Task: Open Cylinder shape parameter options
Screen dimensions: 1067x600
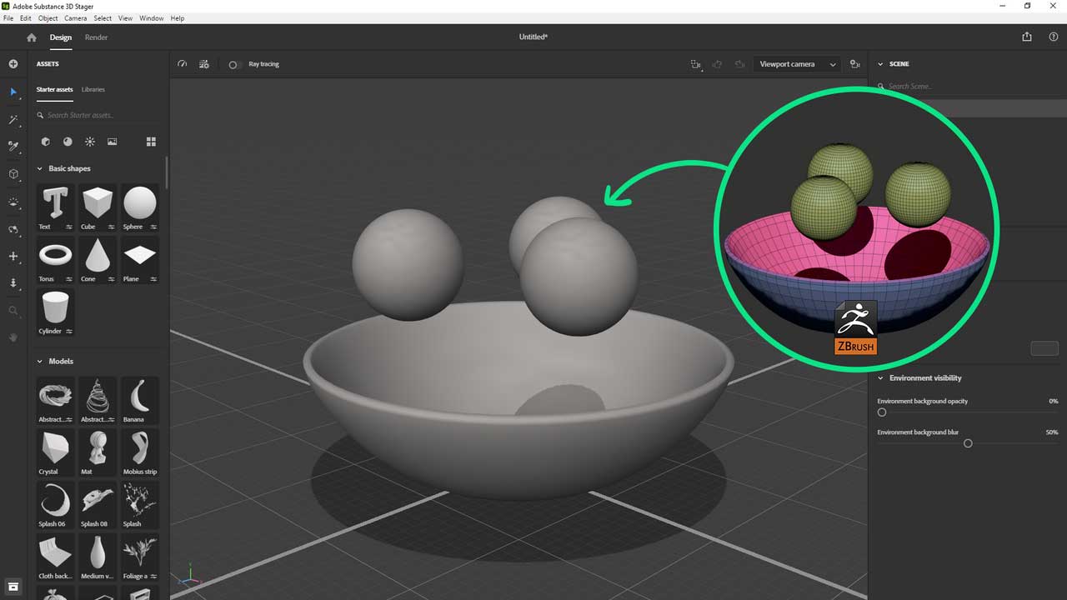Action: tap(69, 332)
